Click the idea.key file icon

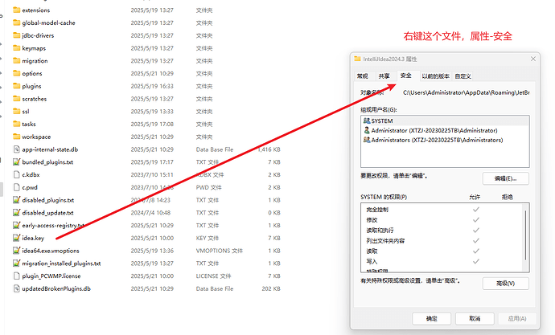pos(16,238)
